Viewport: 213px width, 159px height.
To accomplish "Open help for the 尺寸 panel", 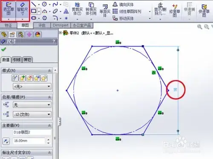I will point(54,41).
